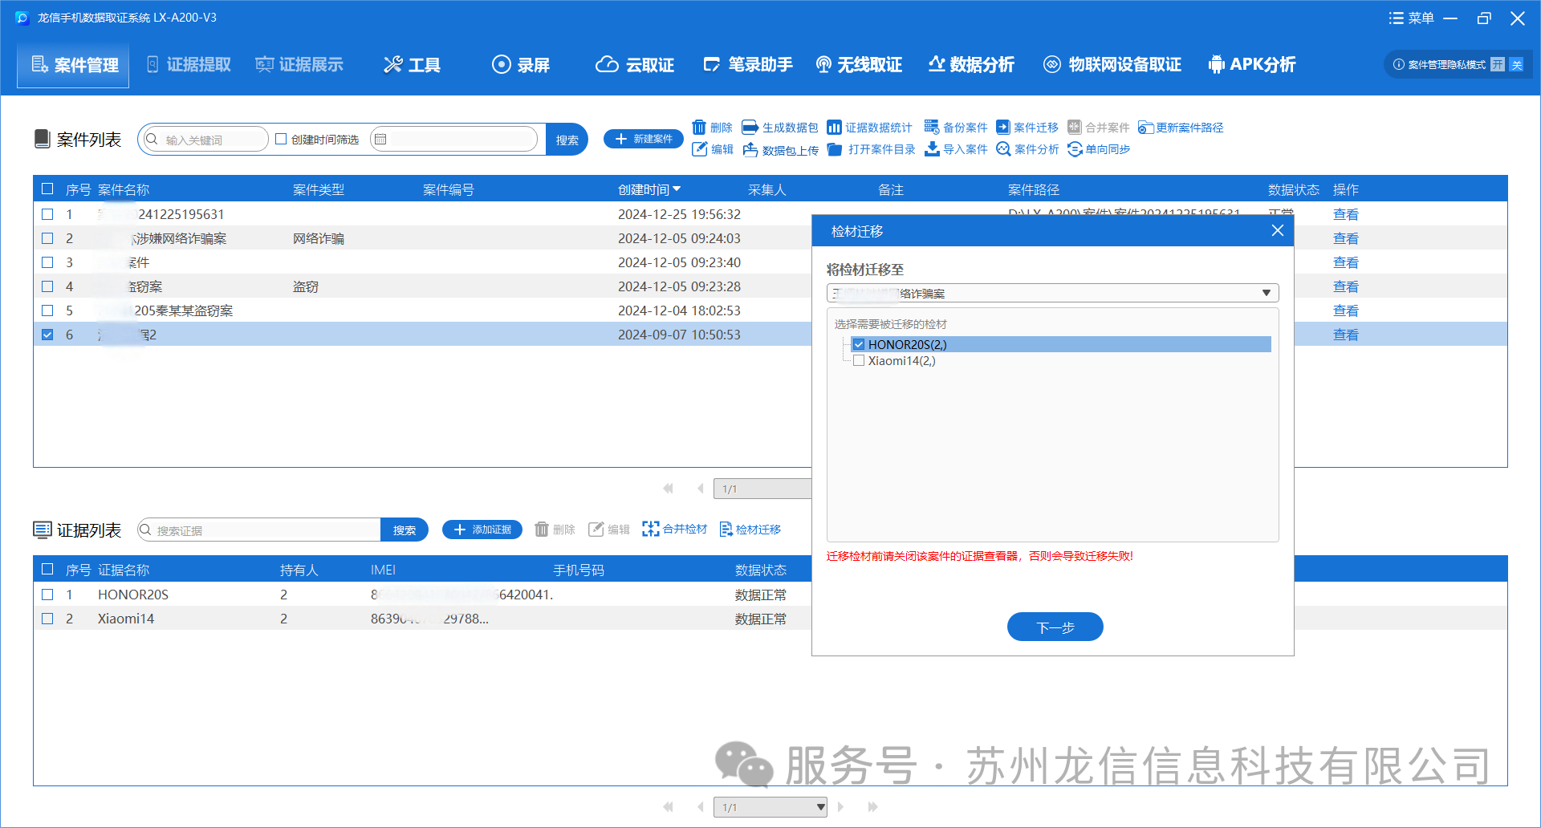Open 证据数据统计 statistics icon
This screenshot has height=828, width=1541.
click(835, 128)
